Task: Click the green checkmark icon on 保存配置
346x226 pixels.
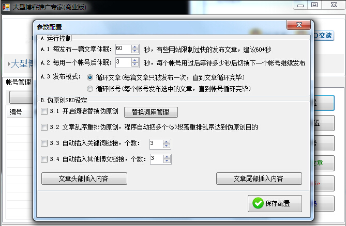Action: point(258,203)
